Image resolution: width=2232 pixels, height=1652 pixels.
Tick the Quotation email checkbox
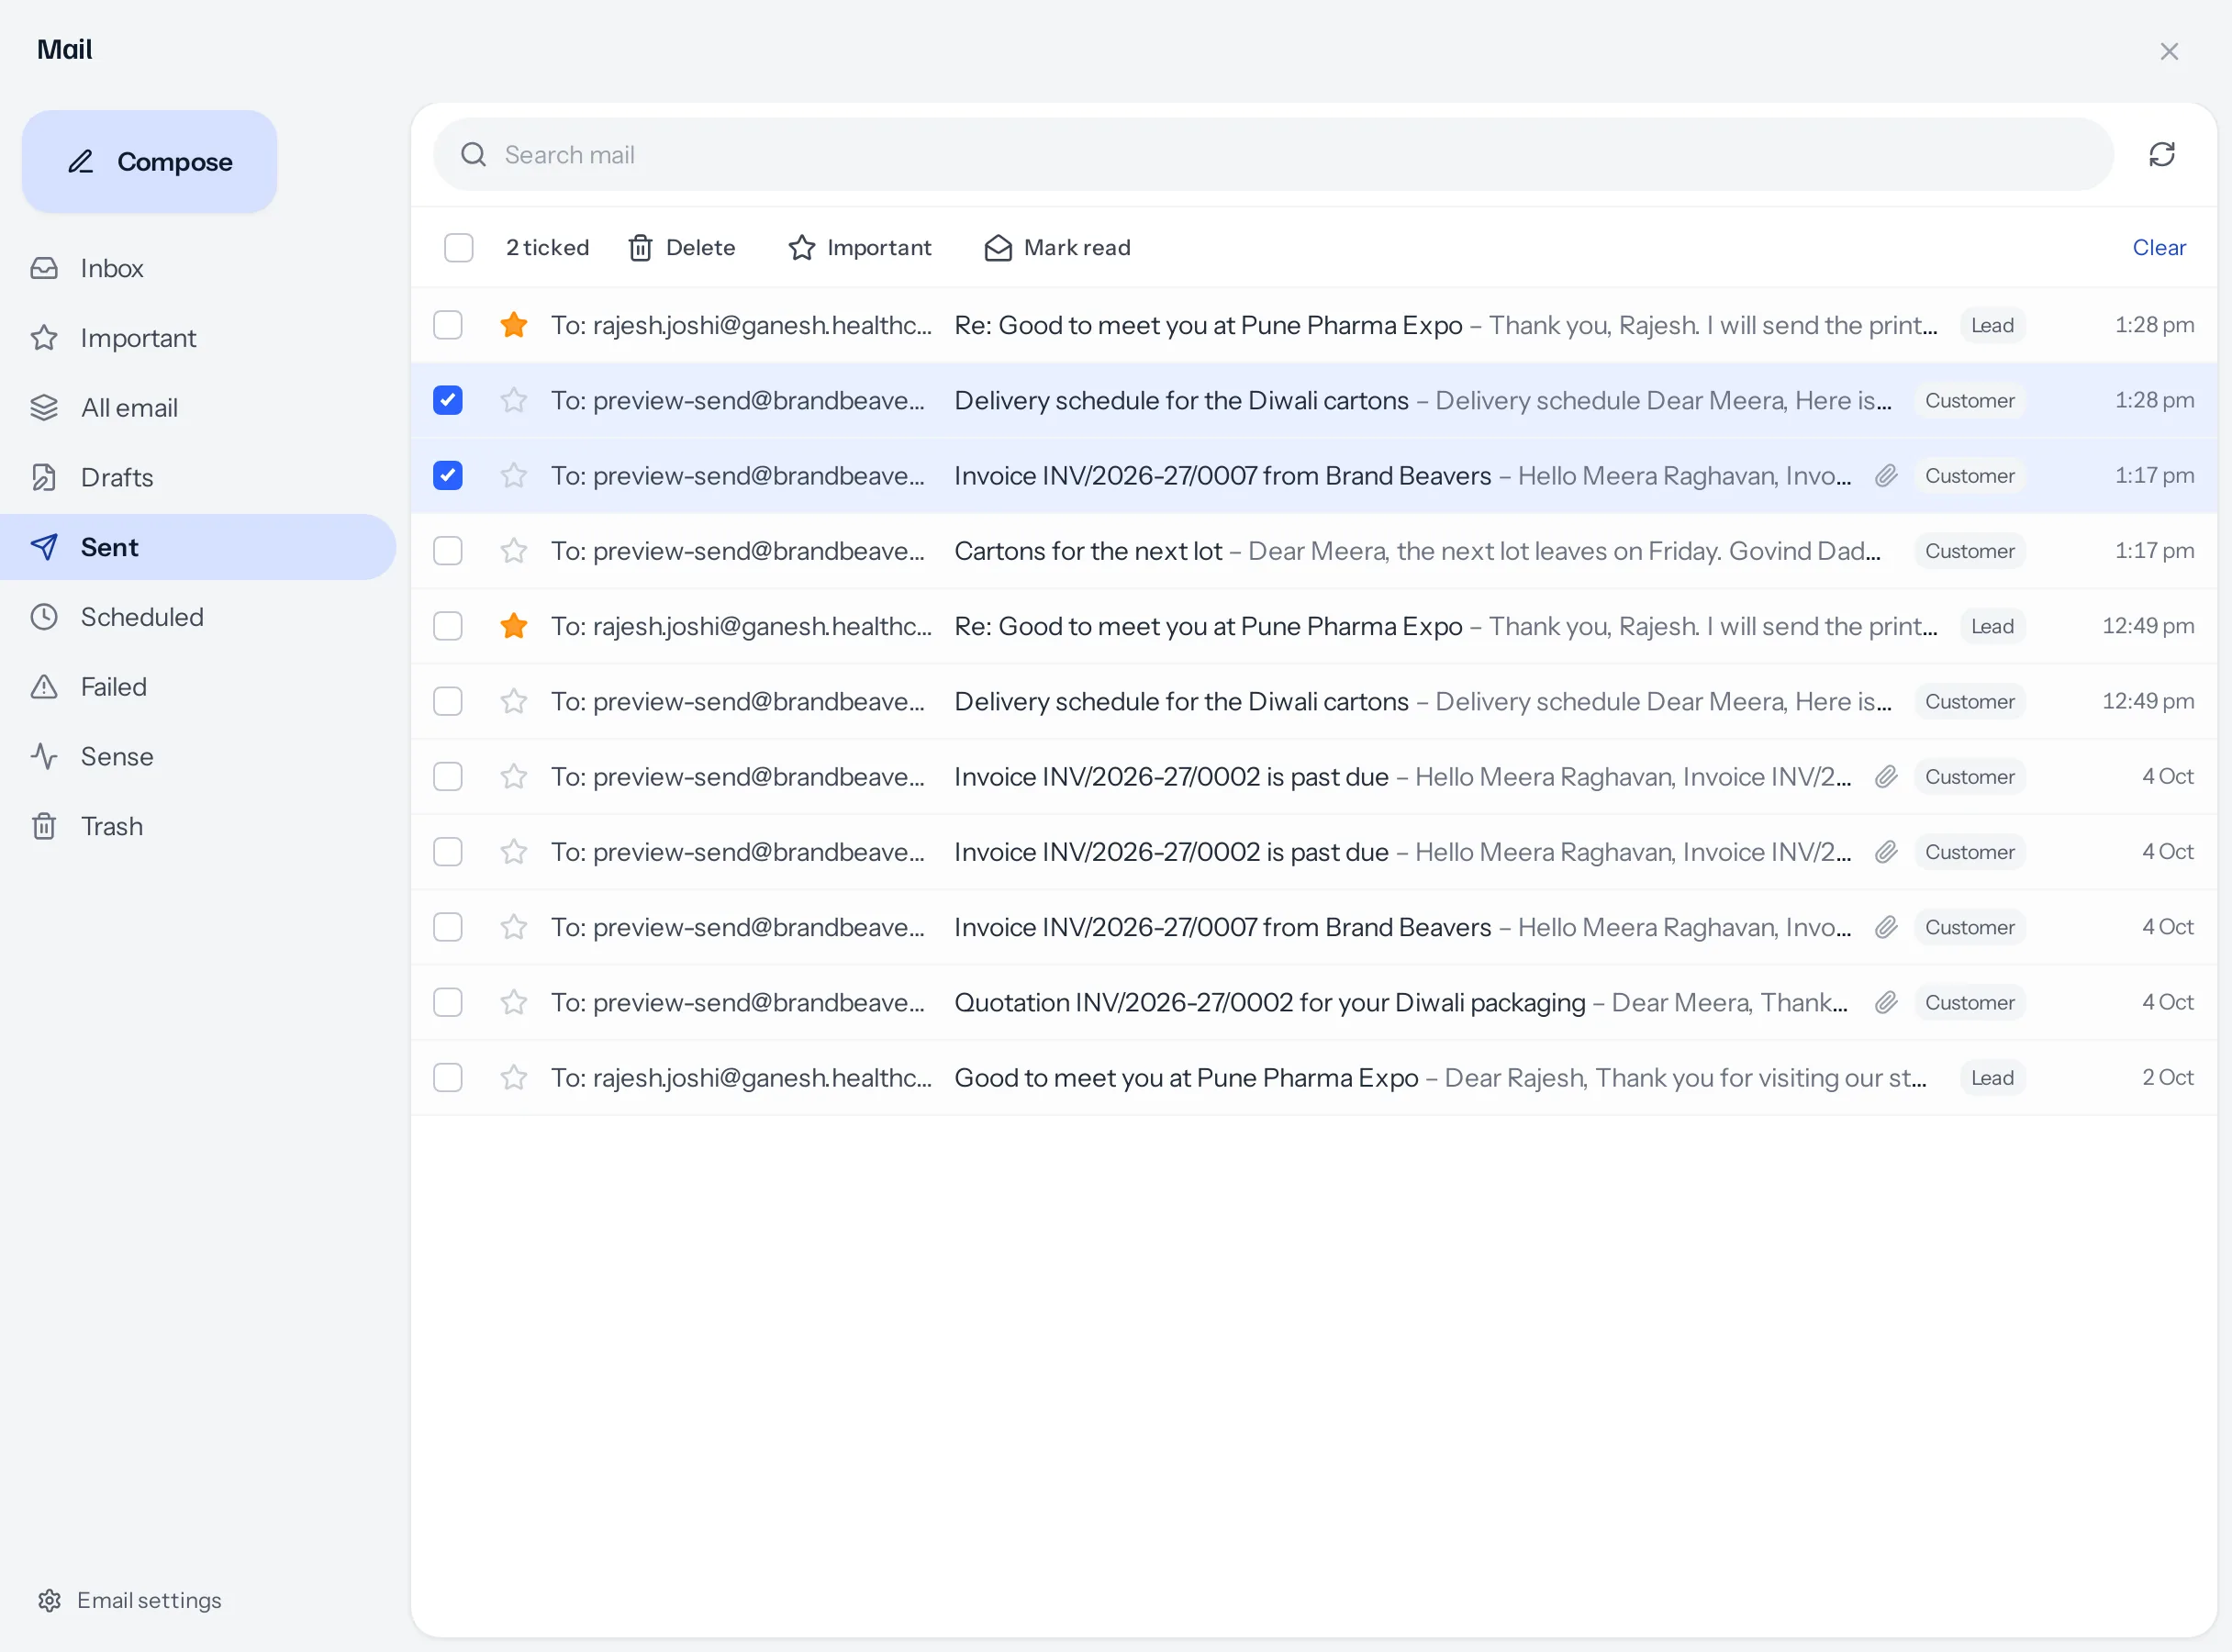point(448,1002)
